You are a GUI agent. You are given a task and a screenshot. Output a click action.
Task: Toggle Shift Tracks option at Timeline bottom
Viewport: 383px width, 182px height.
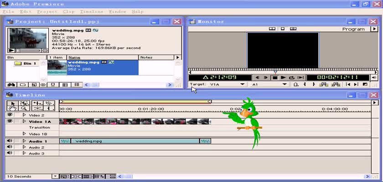pyautogui.click(x=100, y=177)
